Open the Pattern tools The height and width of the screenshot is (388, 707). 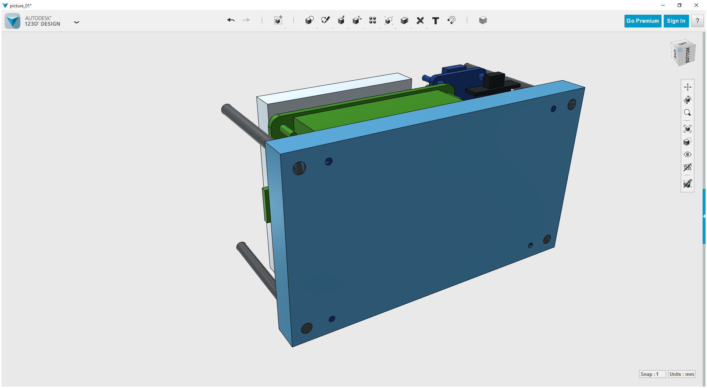(373, 21)
